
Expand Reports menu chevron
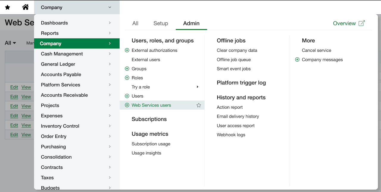(110, 33)
